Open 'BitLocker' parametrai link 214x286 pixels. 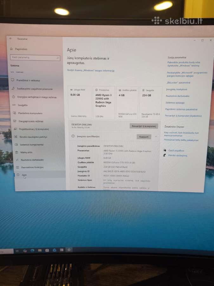point(178,83)
